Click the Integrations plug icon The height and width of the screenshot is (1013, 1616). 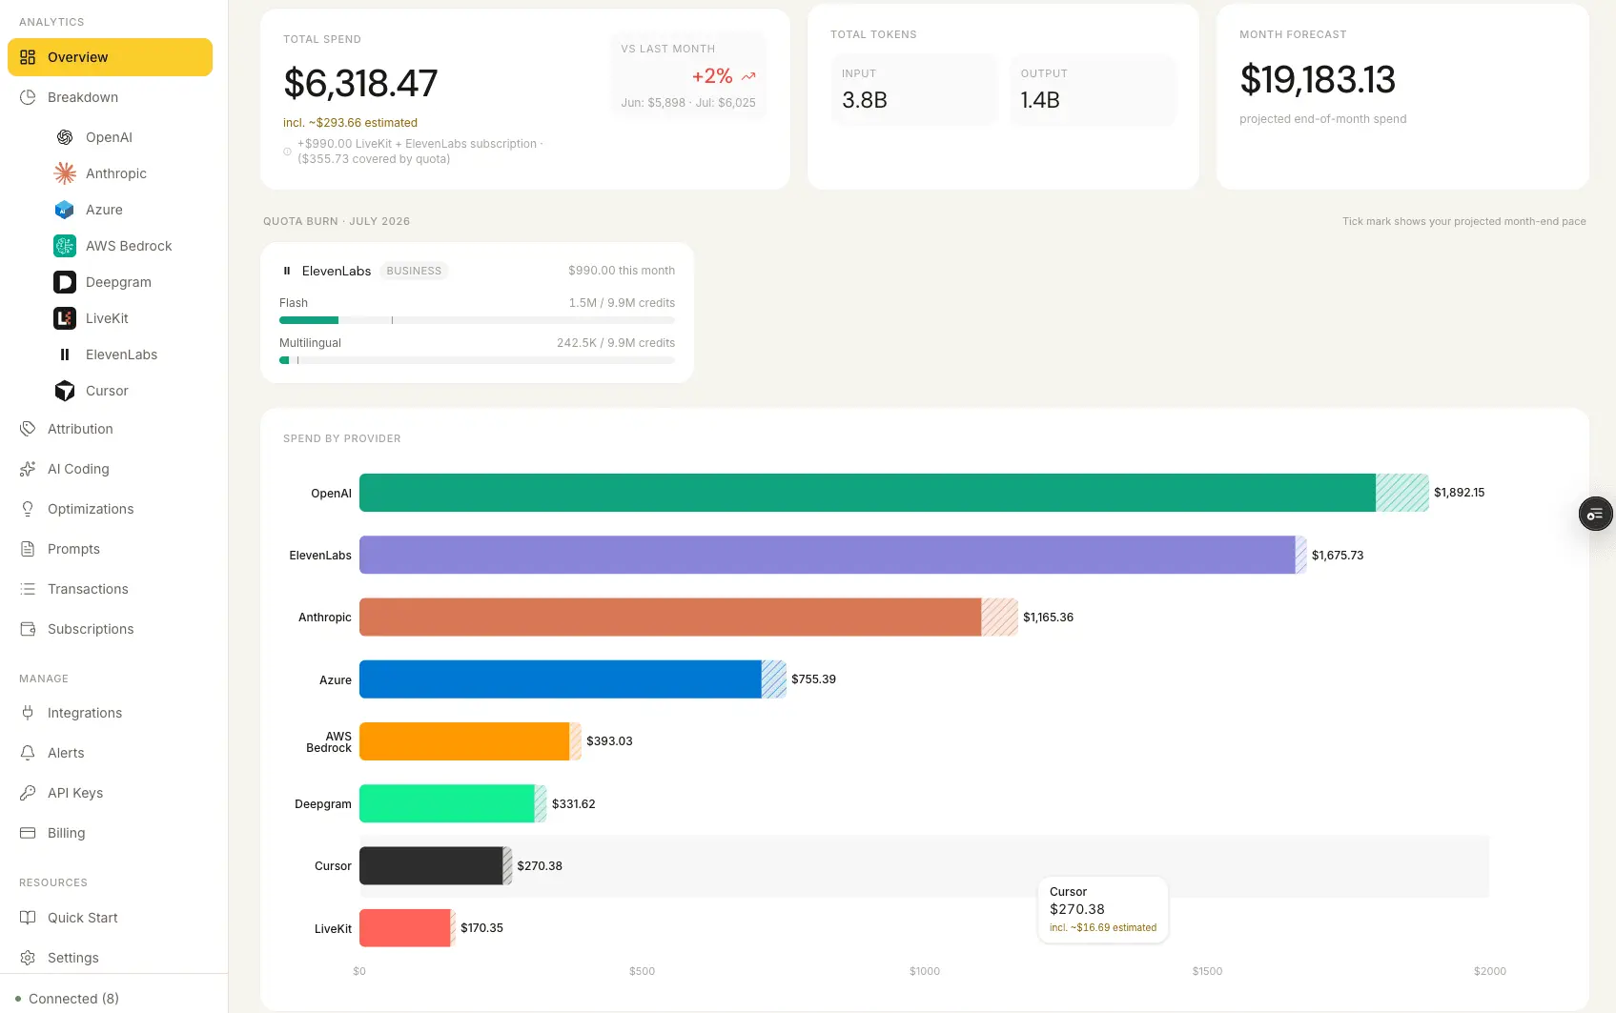[28, 713]
